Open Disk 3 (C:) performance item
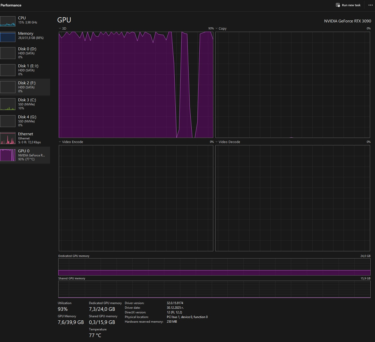Viewport: 375px width, 342px height. coord(25,104)
